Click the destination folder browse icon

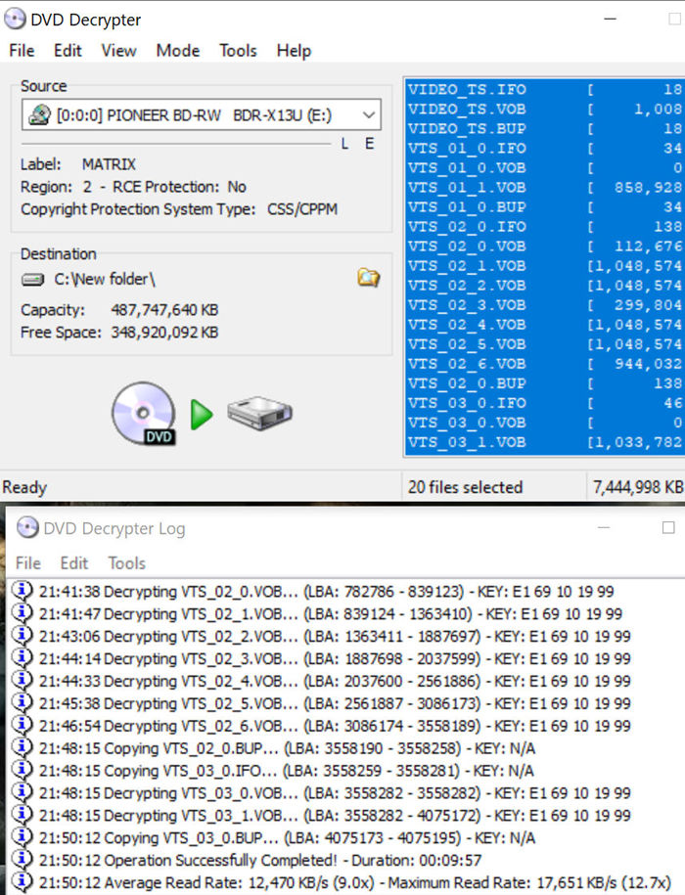click(368, 278)
